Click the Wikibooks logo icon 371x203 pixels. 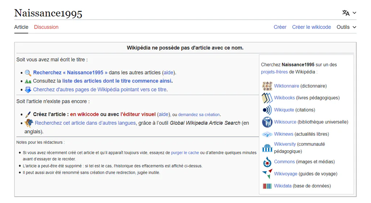click(x=267, y=98)
